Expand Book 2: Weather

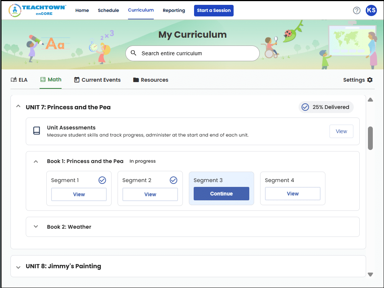(36, 226)
